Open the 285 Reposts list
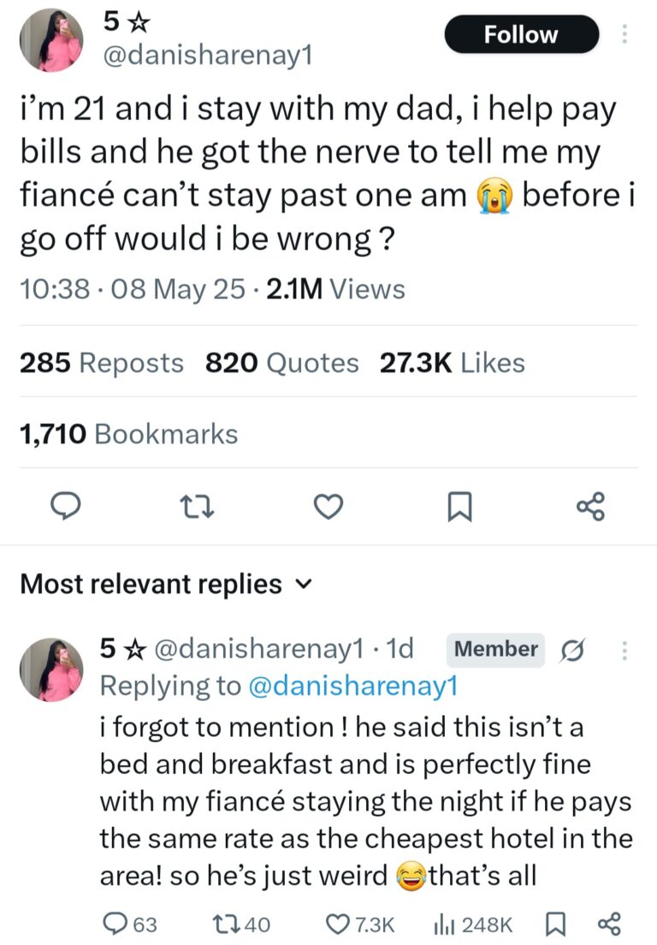 (101, 363)
